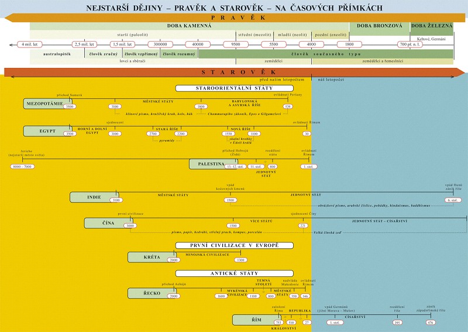Click the DOBA ŽELEZNÁ period band

(x=432, y=29)
